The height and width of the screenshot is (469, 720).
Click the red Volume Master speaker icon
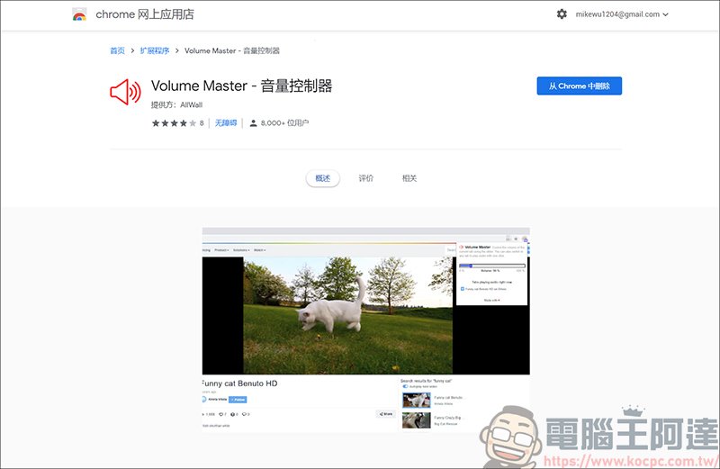(x=125, y=92)
